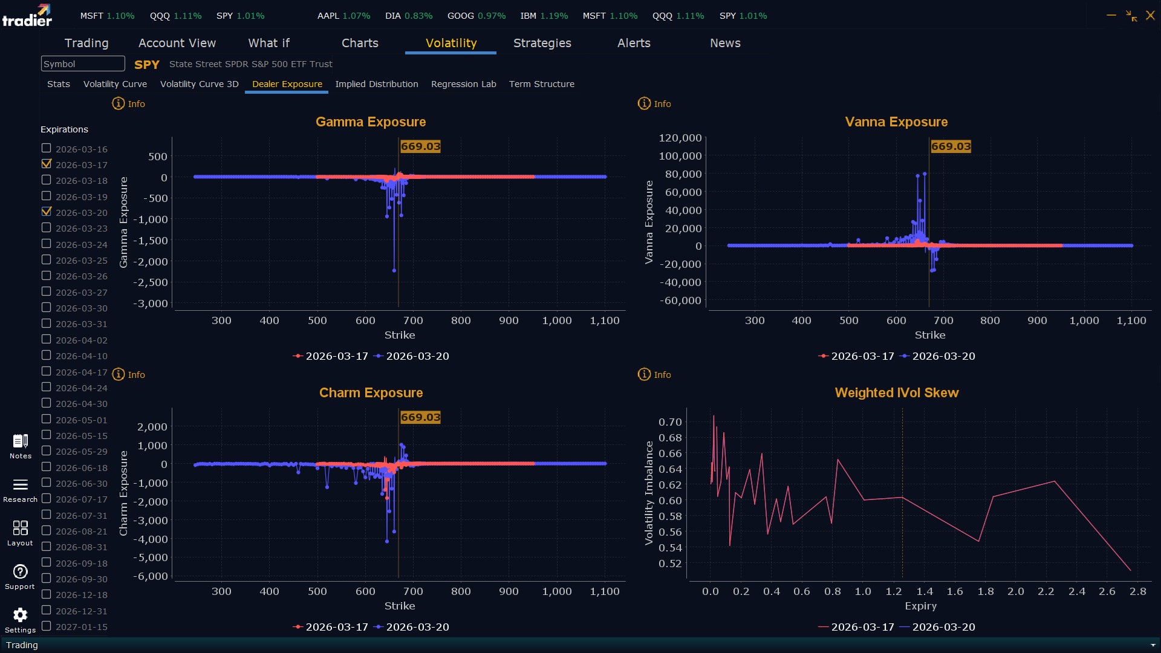Switch to the Strategies tab

point(542,43)
